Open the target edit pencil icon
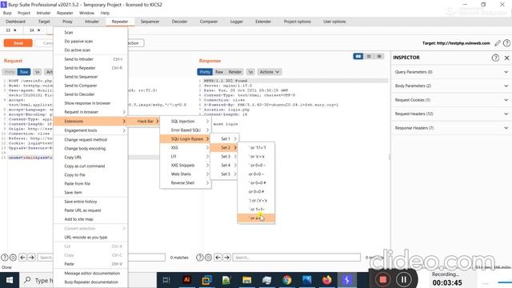The width and height of the screenshot is (512, 288). coord(497,43)
